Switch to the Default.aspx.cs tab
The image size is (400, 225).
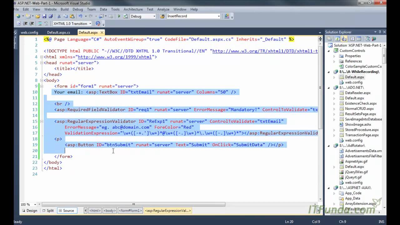click(x=58, y=32)
